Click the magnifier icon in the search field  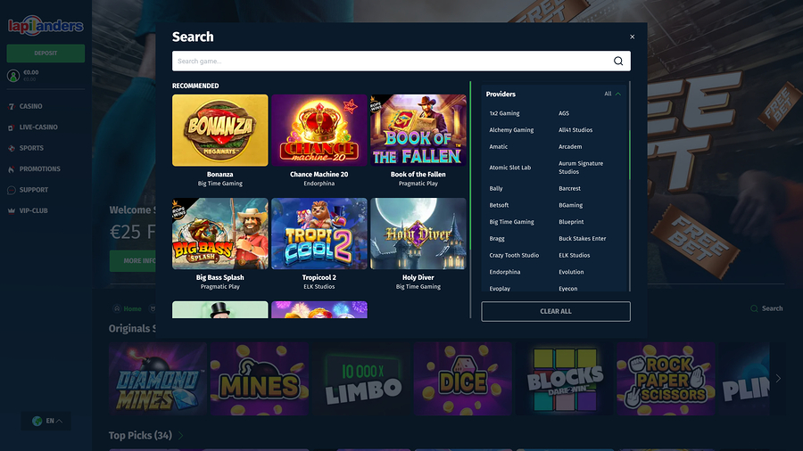coord(618,61)
